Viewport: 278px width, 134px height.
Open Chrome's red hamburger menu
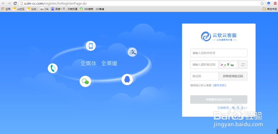[275, 3]
